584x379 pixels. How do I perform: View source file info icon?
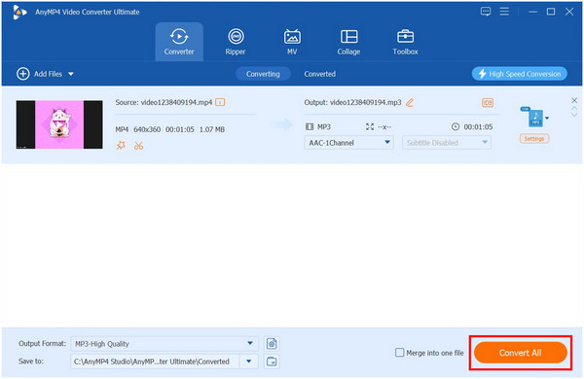click(220, 102)
